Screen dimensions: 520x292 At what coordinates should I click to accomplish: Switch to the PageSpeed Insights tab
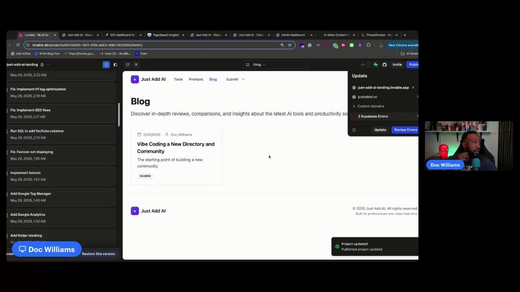coord(166,35)
